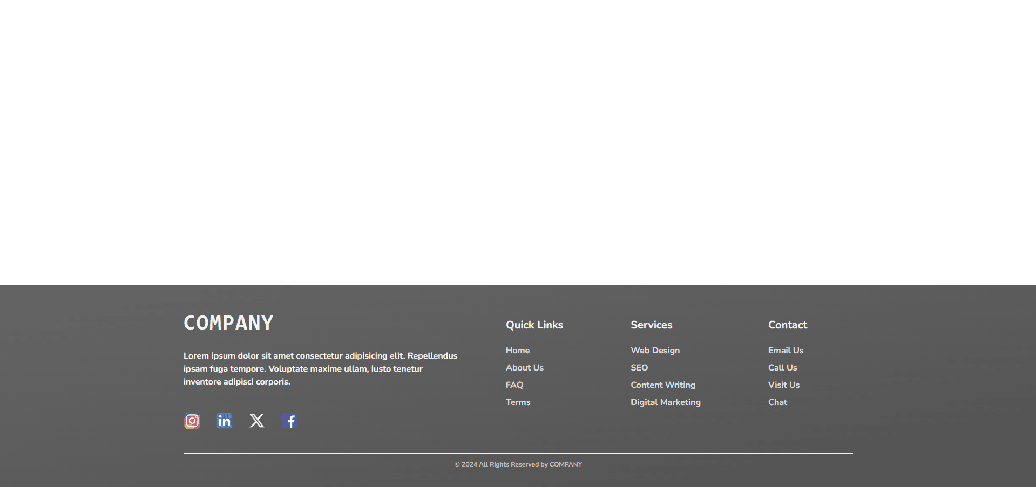
Task: Open the Terms link
Action: 518,402
